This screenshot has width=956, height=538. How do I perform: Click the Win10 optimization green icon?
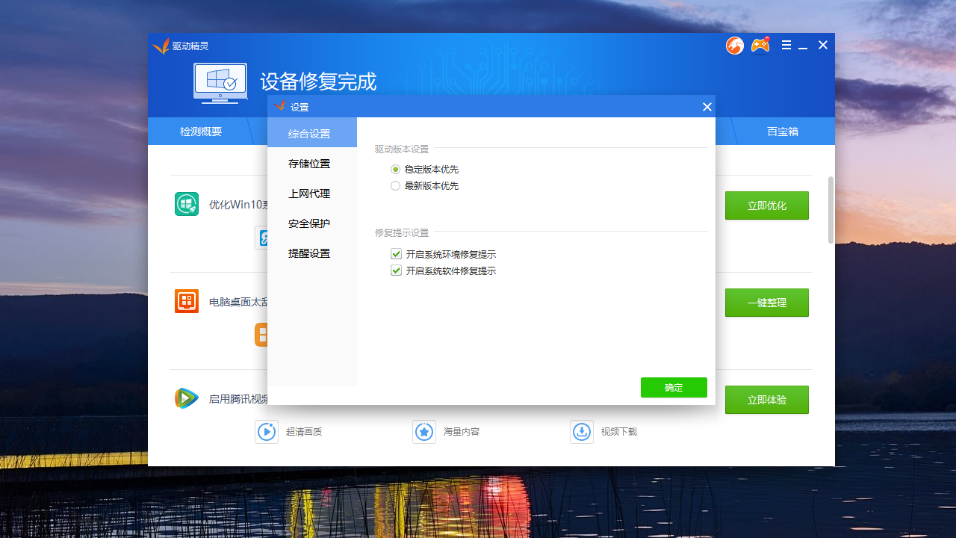click(186, 203)
